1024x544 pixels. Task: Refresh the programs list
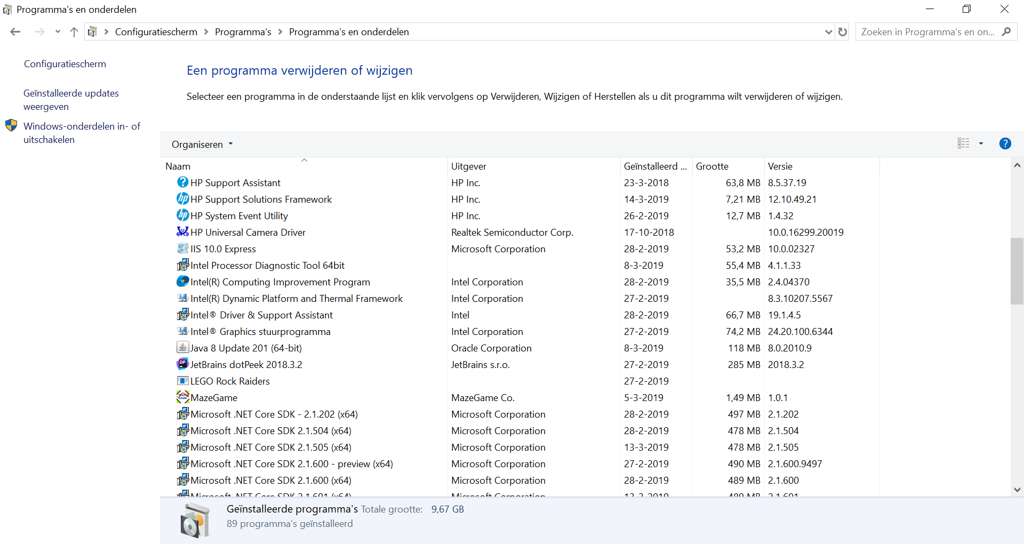click(x=843, y=32)
